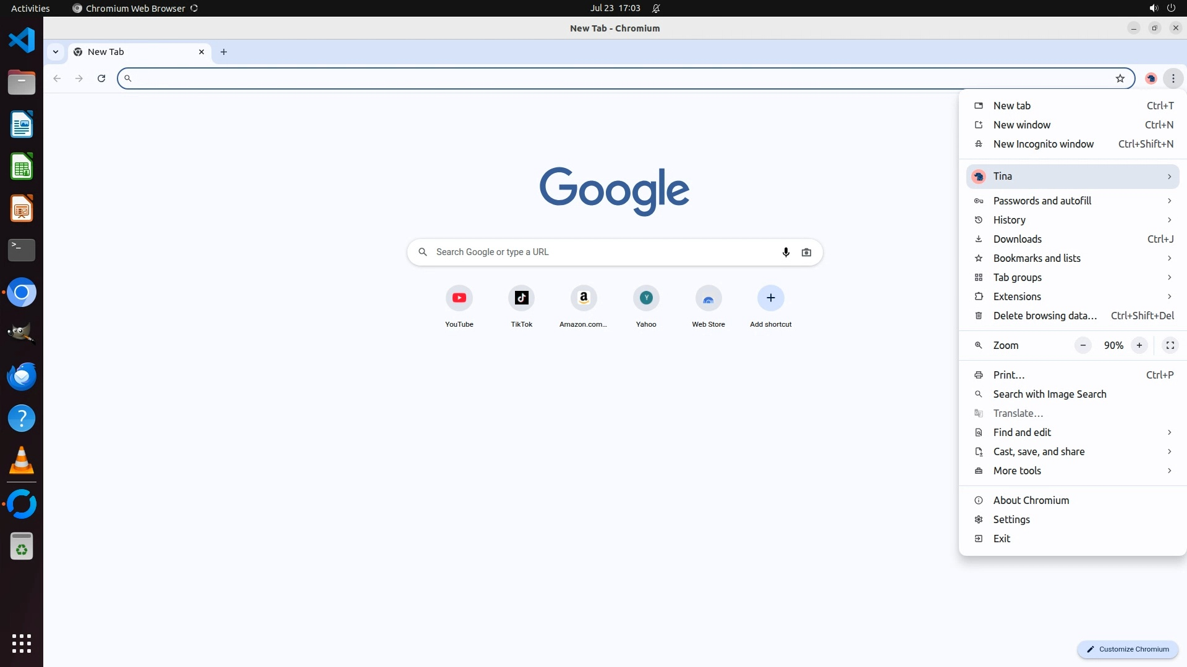Screen dimensions: 1187x667
Task: Toggle the three-dot Chromium menu button
Action: coord(1173,78)
